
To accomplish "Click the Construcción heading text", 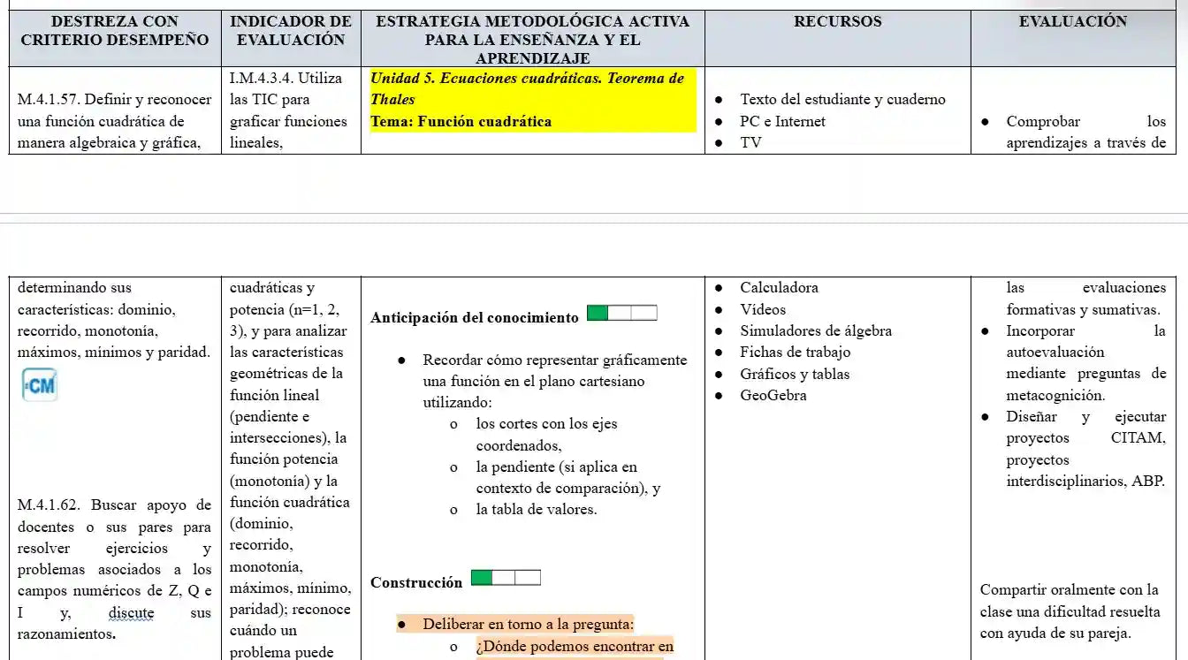I will pos(415,583).
